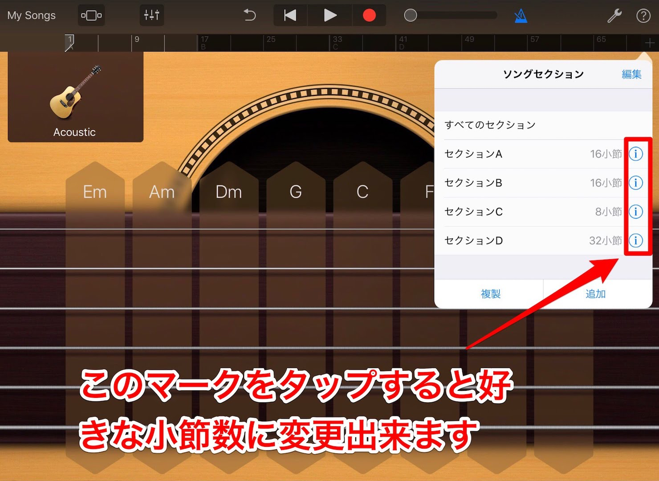Toggle the metronome icon
The image size is (659, 481).
pyautogui.click(x=521, y=16)
